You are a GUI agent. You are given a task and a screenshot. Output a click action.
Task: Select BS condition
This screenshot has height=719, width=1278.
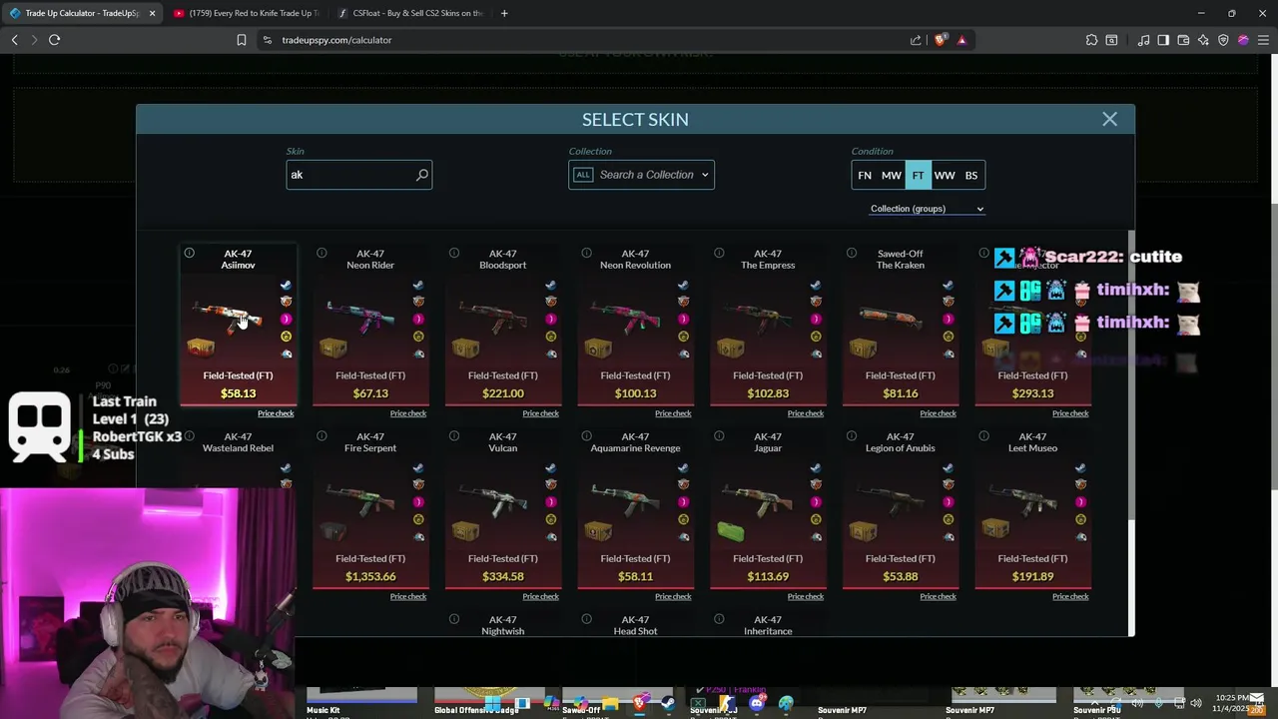pyautogui.click(x=971, y=175)
